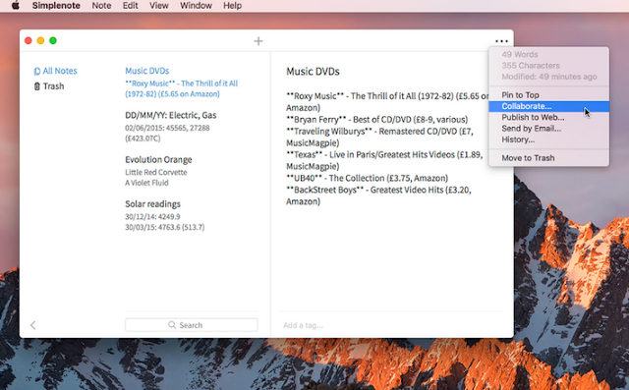The image size is (629, 390).
Task: Click into the Search field
Action: [192, 325]
